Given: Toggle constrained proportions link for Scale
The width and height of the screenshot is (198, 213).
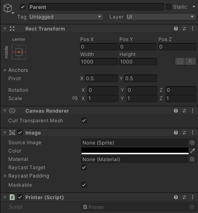Looking at the screenshot, I should click(x=75, y=98).
